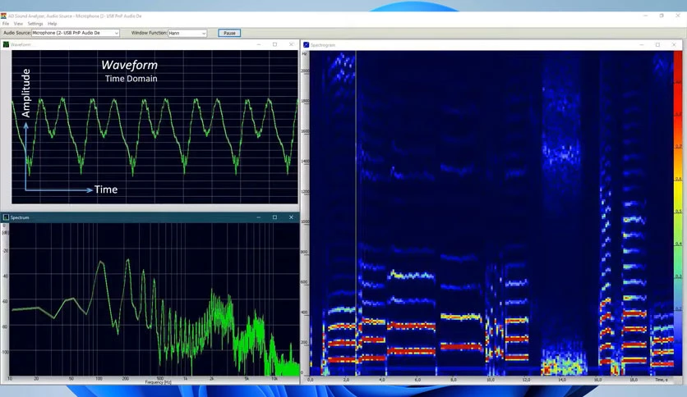The width and height of the screenshot is (687, 397).
Task: Click the AD Sound Analyzer app icon
Action: coord(3,16)
